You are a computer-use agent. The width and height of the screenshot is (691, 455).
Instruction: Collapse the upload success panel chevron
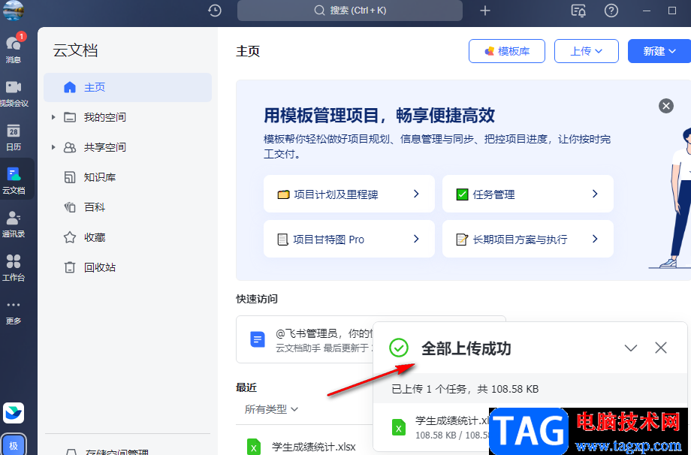point(631,348)
